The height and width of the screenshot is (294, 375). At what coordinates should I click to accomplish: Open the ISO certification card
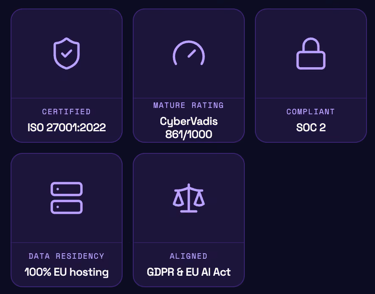tap(67, 76)
